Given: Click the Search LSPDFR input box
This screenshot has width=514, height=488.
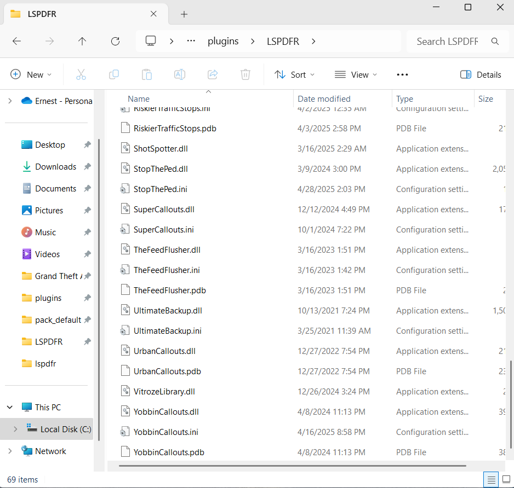Looking at the screenshot, I should tap(447, 41).
